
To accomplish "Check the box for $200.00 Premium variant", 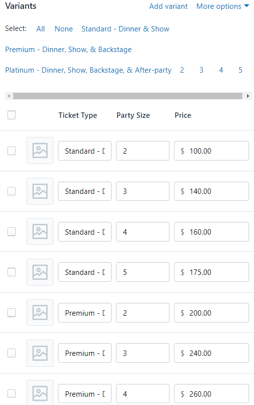I will [x=12, y=313].
